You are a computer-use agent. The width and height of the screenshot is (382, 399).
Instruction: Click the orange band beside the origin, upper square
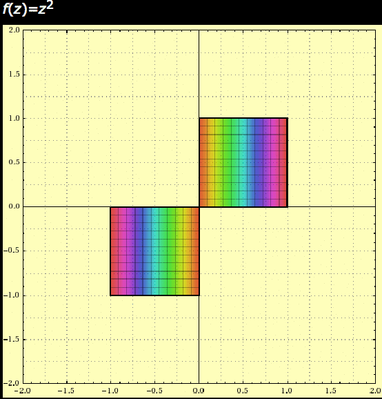coord(203,162)
